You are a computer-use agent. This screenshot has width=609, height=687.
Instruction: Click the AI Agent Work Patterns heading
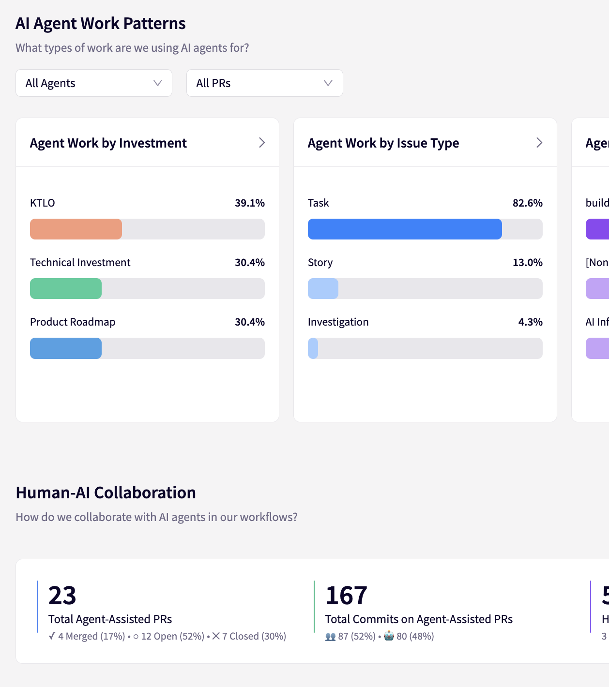pyautogui.click(x=101, y=23)
